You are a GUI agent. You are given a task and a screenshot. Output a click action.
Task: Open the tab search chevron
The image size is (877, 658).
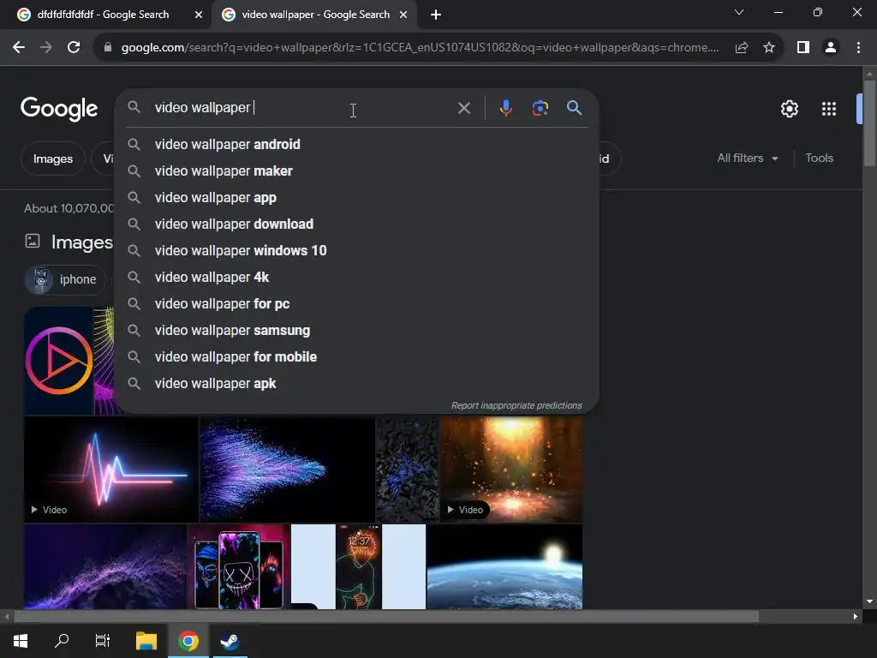(x=739, y=12)
